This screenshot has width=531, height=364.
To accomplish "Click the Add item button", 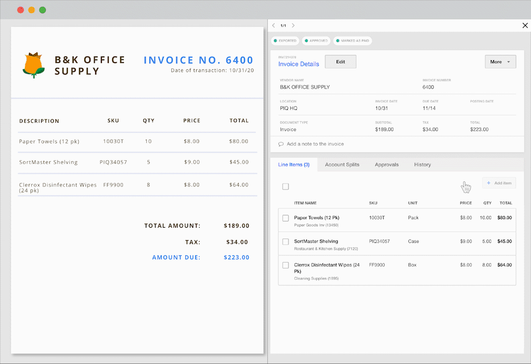I will (499, 183).
